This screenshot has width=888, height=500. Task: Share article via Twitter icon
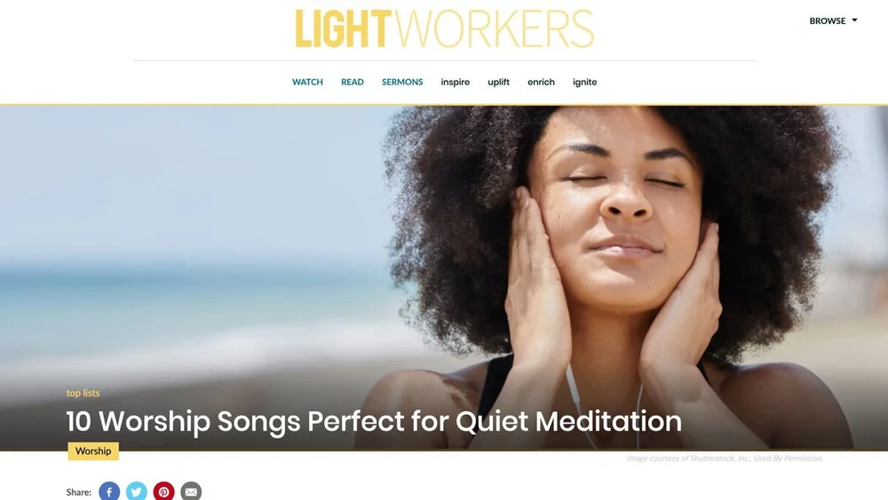(x=137, y=491)
